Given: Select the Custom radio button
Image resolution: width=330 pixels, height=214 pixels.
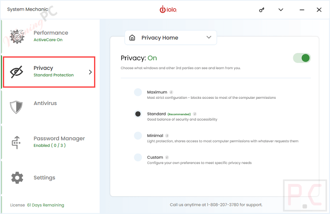Looking at the screenshot, I should 138,157.
